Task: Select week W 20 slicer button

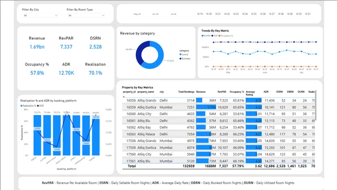Action: pos(209,14)
